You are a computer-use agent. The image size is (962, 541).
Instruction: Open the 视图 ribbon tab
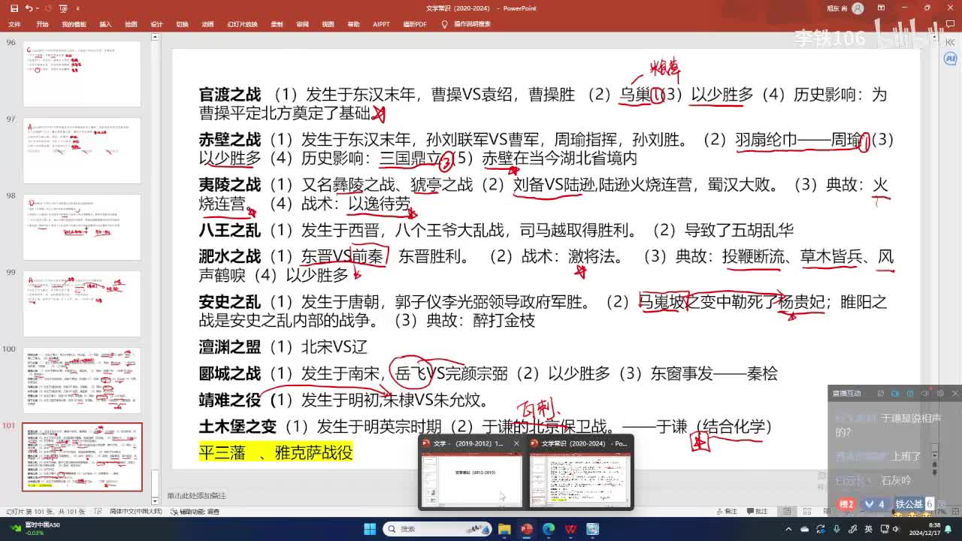328,24
